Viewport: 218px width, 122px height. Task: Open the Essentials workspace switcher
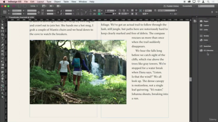(x=188, y=6)
